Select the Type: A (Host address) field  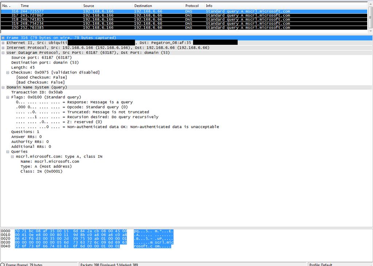coord(46,166)
